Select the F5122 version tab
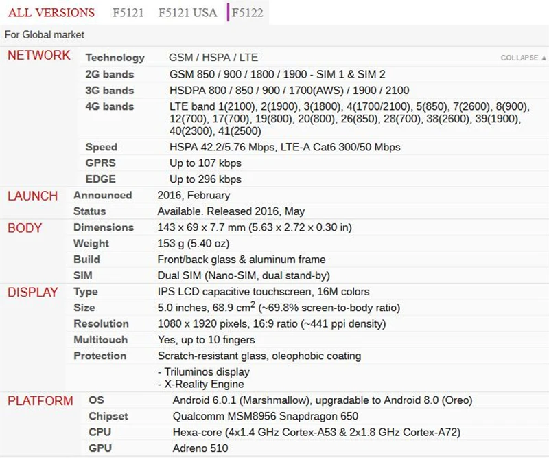Viewport: 549px width, 458px height. (247, 12)
